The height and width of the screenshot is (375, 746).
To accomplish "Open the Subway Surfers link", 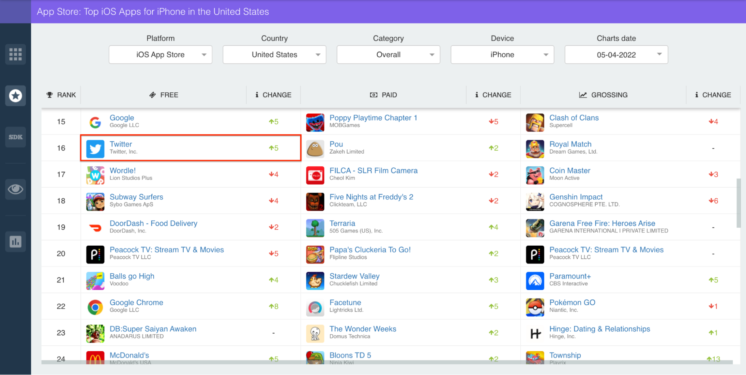I will pos(136,197).
